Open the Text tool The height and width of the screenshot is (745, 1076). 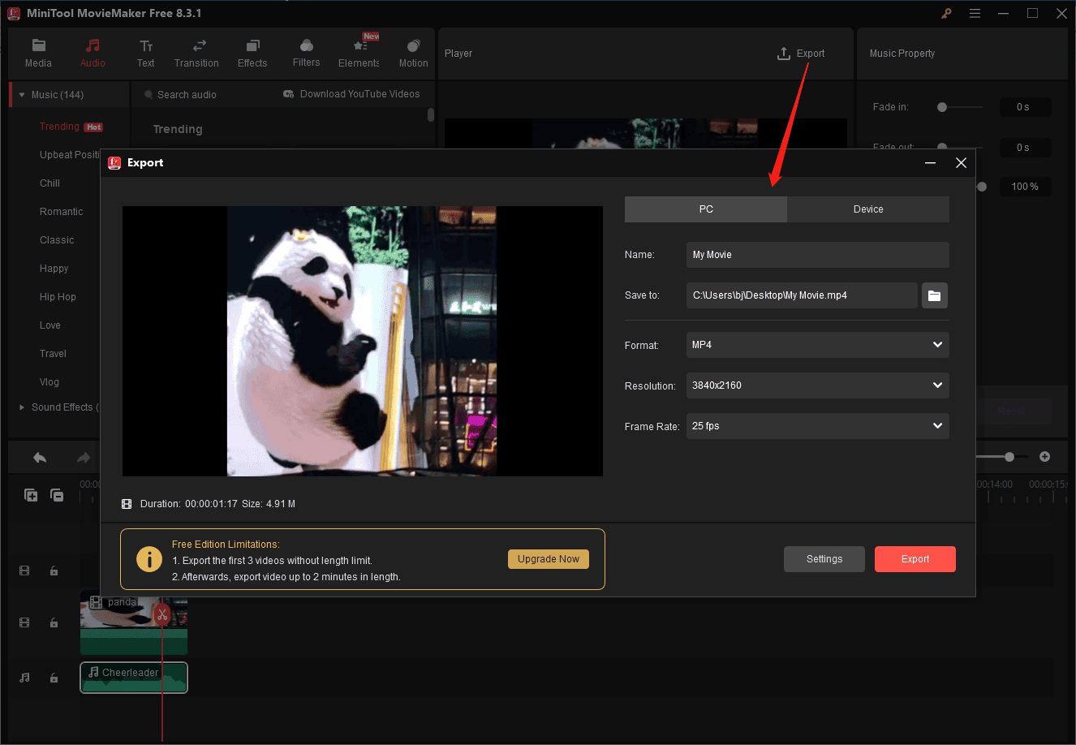pos(145,51)
